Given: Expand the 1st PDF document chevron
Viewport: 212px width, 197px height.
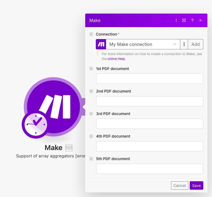Looking at the screenshot, I should pos(91,69).
